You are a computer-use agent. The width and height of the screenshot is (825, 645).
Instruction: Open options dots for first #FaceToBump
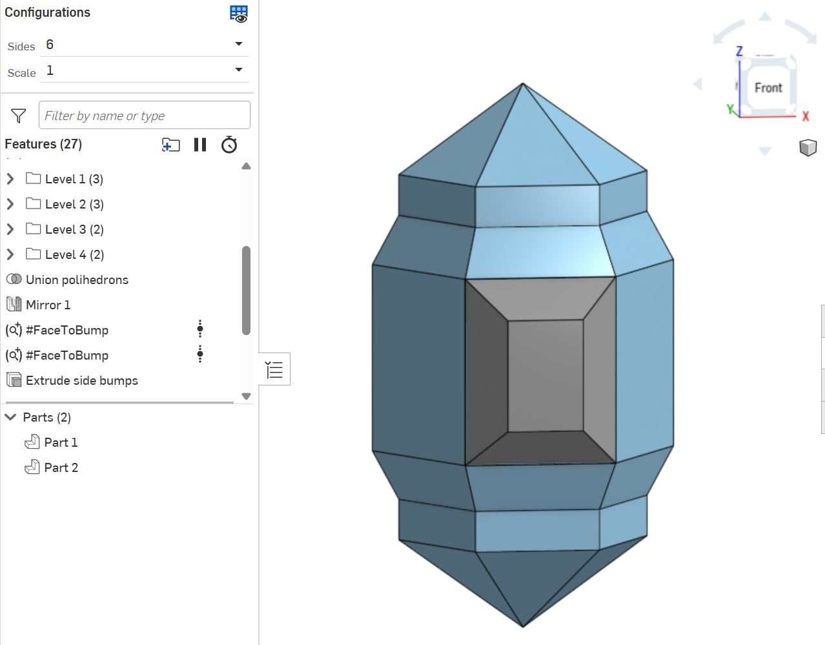pyautogui.click(x=200, y=329)
